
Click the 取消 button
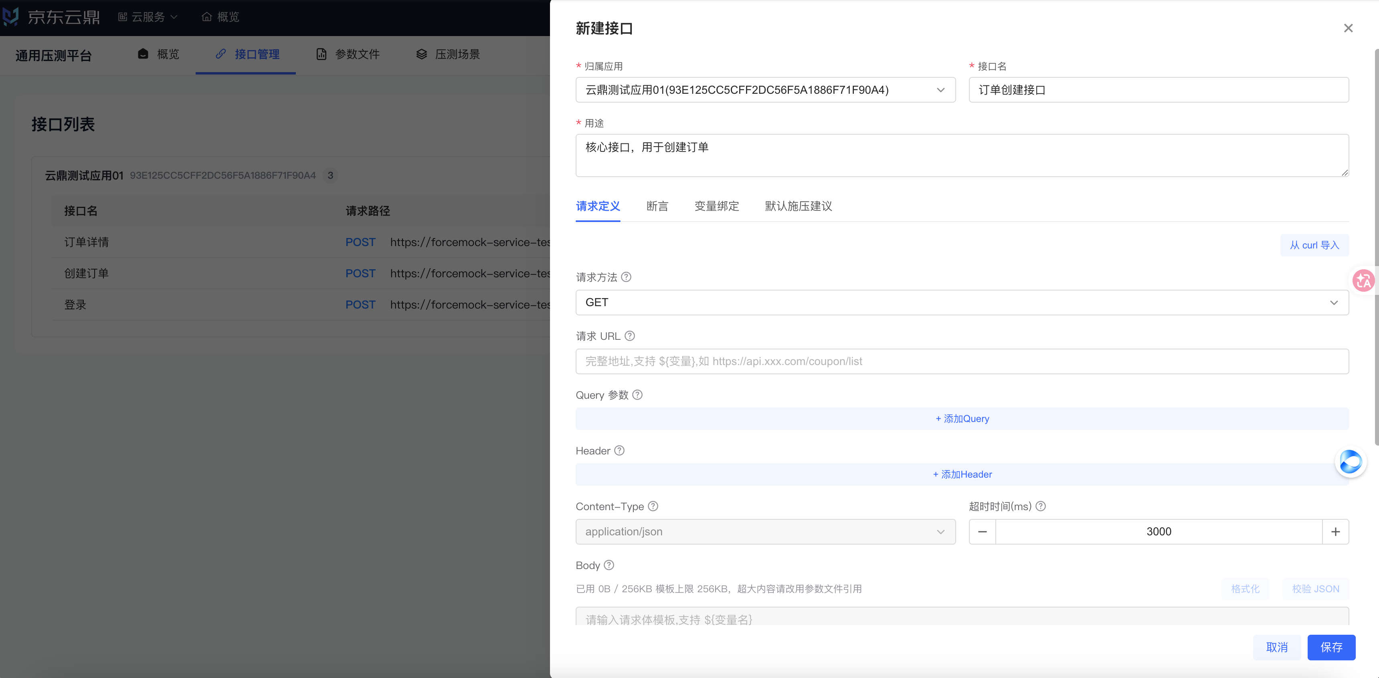(1276, 647)
